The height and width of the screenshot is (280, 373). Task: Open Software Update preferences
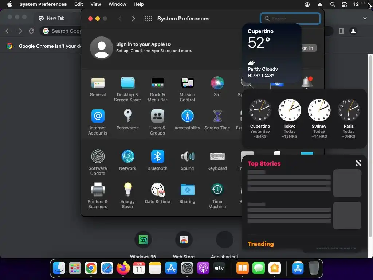pos(98,163)
